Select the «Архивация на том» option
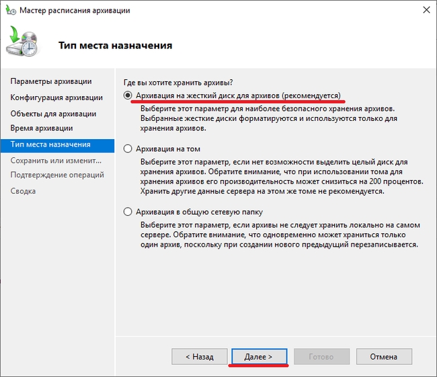Image resolution: width=437 pixels, height=377 pixels. [x=128, y=149]
